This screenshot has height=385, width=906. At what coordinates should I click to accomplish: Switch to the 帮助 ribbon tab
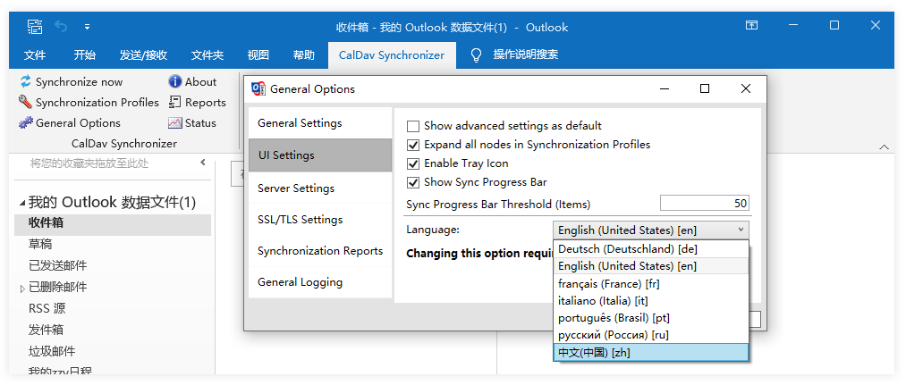[304, 55]
